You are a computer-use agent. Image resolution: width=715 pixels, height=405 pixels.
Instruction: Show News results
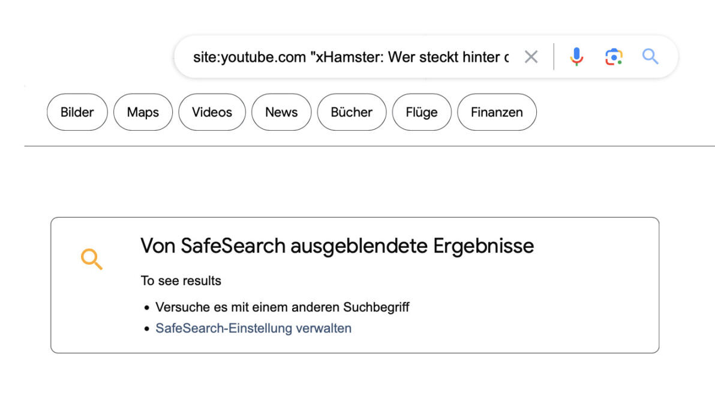(x=281, y=112)
